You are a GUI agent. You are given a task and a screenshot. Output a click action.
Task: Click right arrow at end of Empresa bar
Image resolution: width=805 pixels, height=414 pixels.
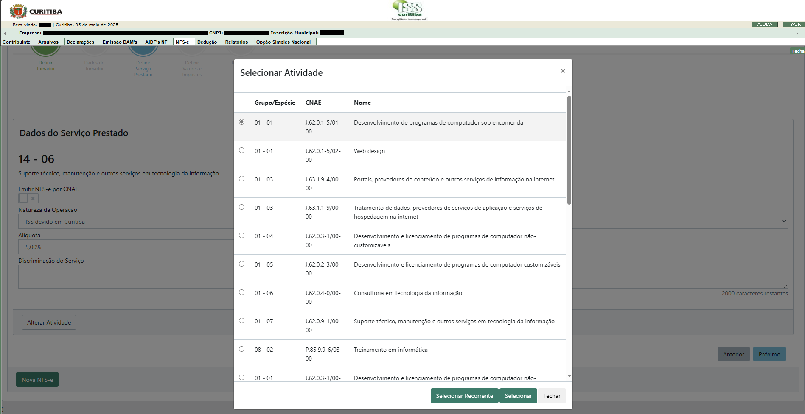tap(797, 33)
